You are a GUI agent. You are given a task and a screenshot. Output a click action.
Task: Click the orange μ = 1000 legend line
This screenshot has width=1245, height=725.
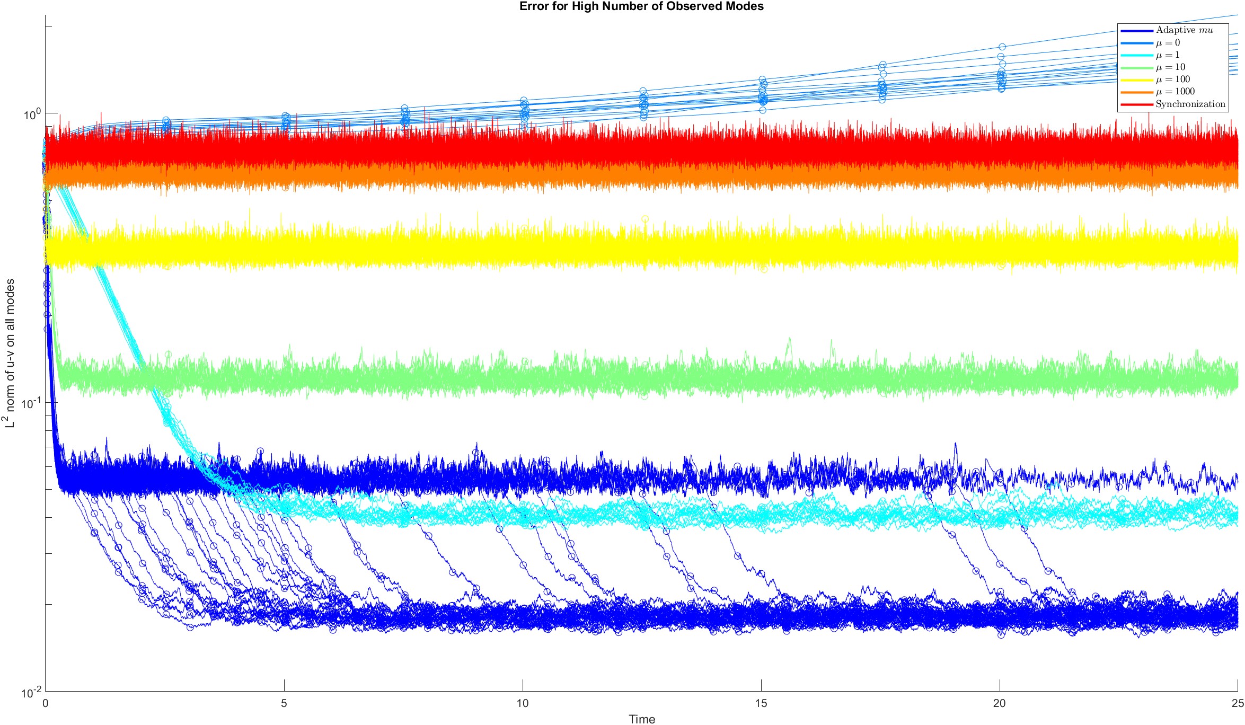pyautogui.click(x=1137, y=92)
